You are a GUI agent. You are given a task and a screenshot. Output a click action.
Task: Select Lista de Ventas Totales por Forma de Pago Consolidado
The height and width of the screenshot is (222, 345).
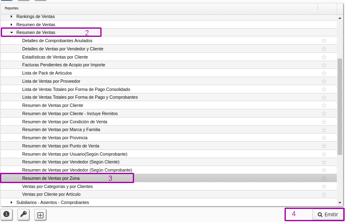[x=169, y=89]
